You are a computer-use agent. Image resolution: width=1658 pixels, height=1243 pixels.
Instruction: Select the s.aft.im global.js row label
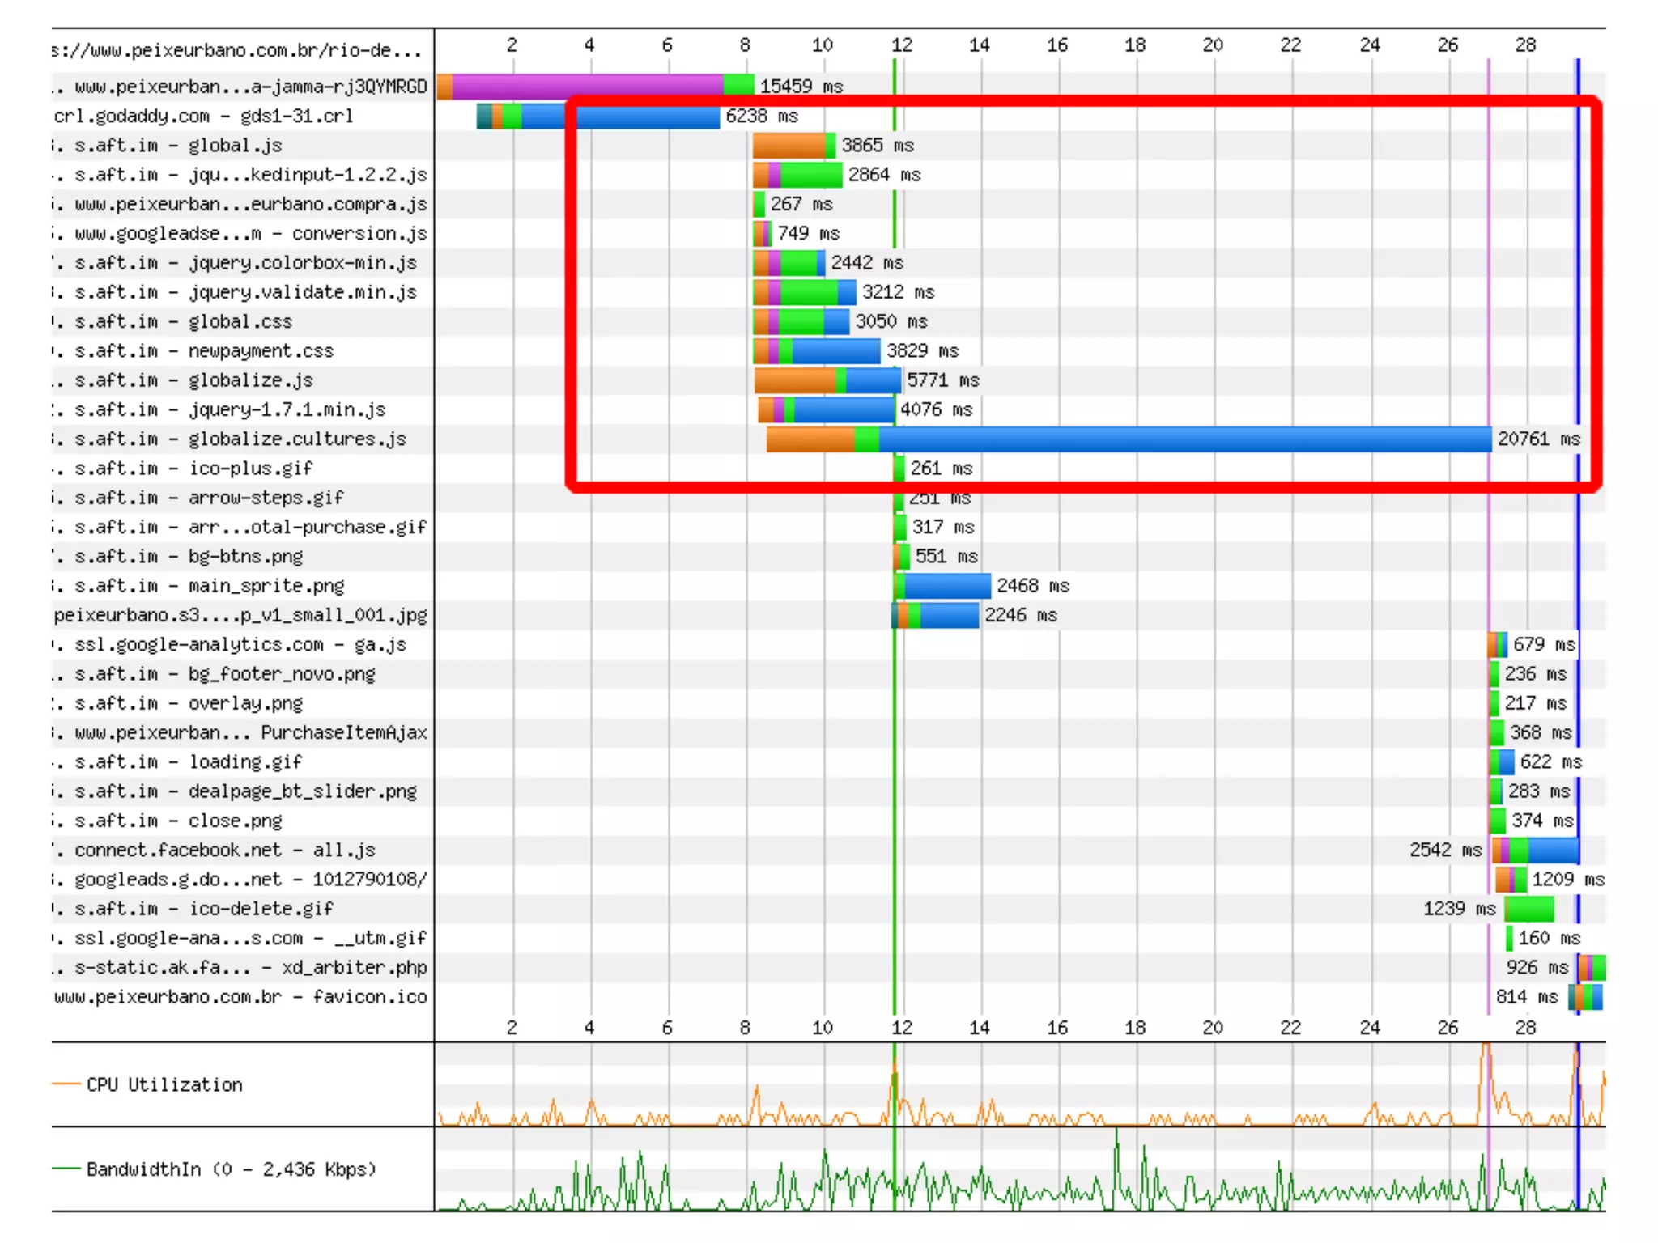coord(178,146)
